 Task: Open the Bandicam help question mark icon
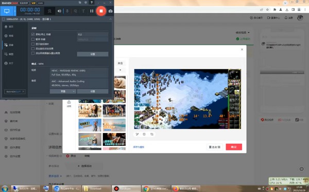click(x=92, y=3)
